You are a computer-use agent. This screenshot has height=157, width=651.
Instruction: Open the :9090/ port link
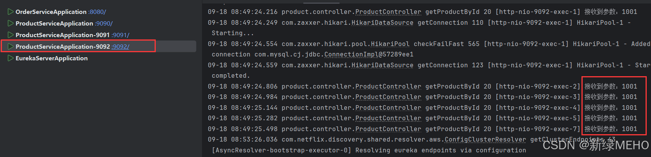(x=104, y=24)
